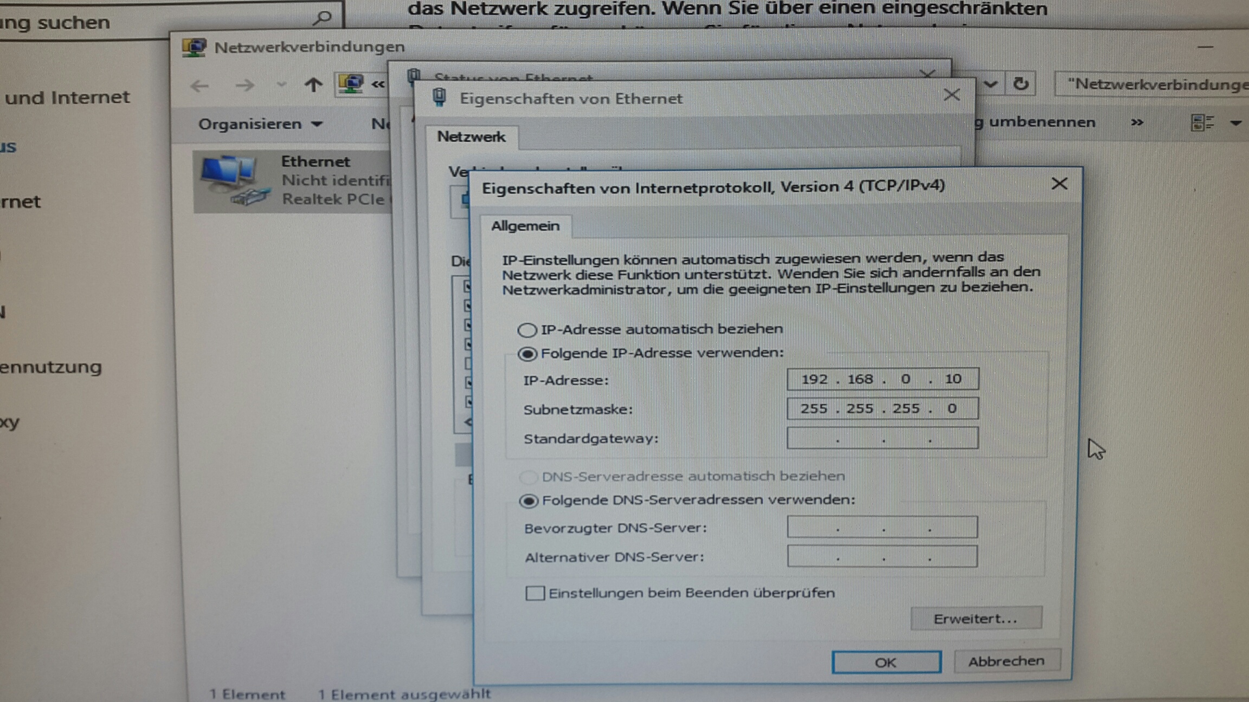
Task: Click the view layout icon
Action: [1201, 123]
